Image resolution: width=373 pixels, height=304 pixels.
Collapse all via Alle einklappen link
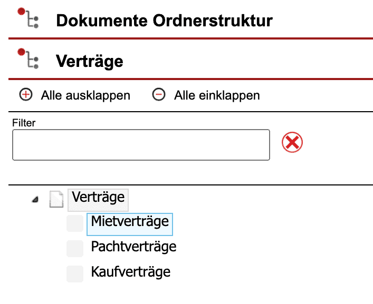[217, 95]
